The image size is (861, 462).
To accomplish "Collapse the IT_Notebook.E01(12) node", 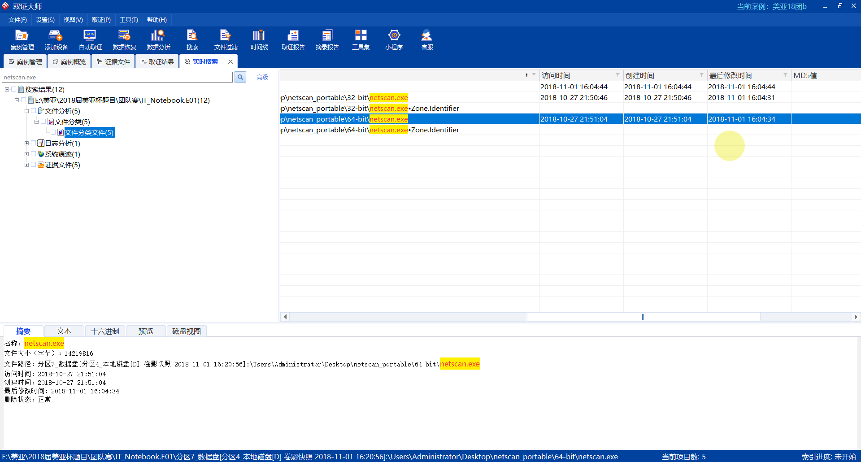I will 17,100.
